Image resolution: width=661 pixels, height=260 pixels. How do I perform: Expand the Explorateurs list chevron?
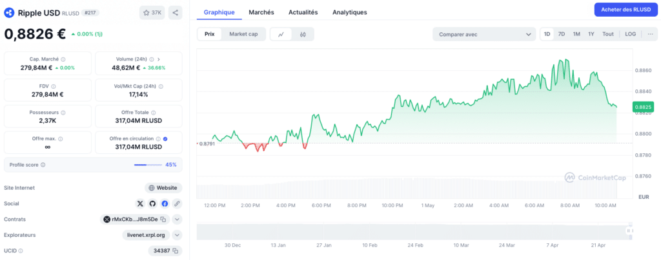(177, 235)
